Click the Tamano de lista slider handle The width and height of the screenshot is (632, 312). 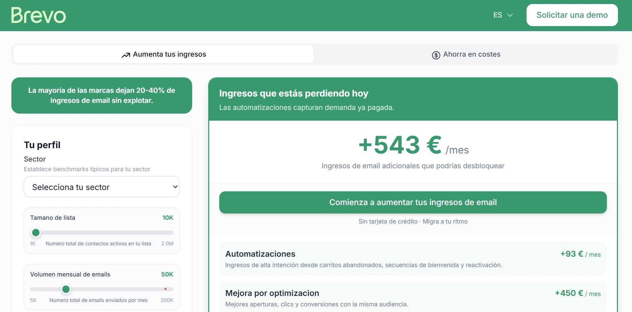point(36,233)
